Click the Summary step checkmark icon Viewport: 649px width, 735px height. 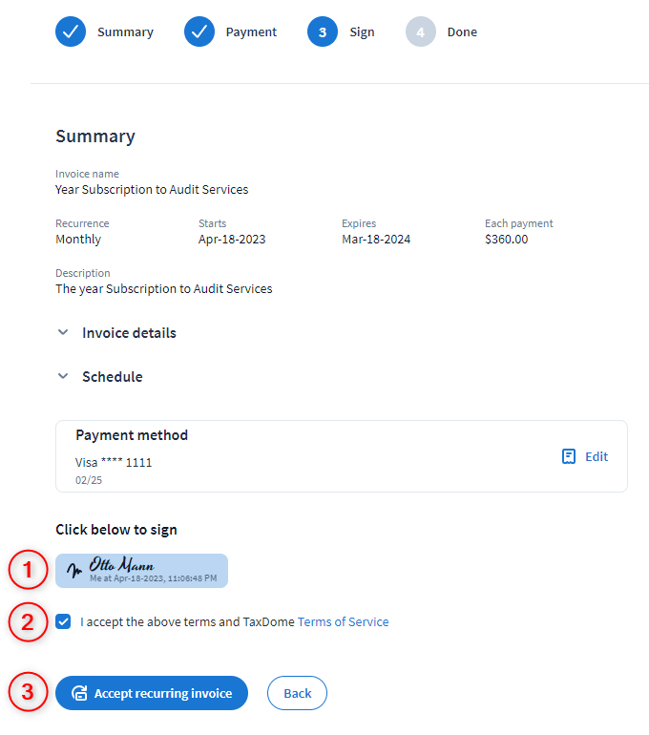tap(71, 31)
